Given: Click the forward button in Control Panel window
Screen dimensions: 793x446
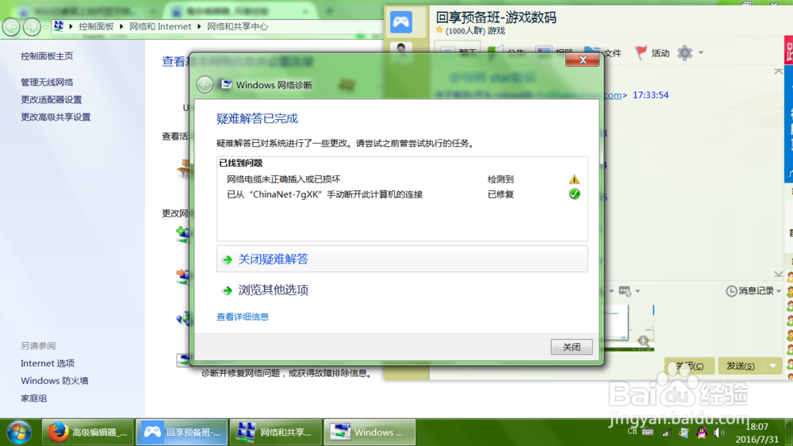Looking at the screenshot, I should (32, 26).
